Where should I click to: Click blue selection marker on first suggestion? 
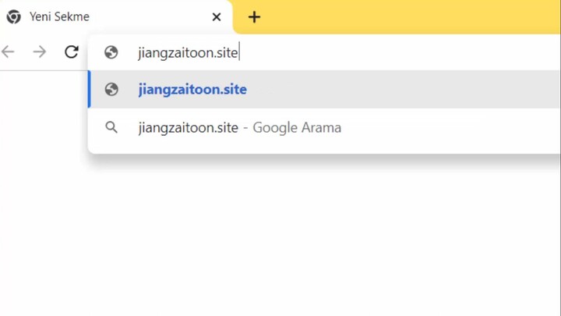coord(90,89)
